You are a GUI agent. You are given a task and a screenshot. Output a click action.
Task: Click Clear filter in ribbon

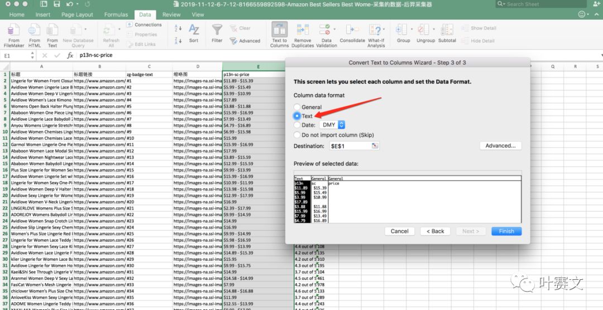coord(240,28)
